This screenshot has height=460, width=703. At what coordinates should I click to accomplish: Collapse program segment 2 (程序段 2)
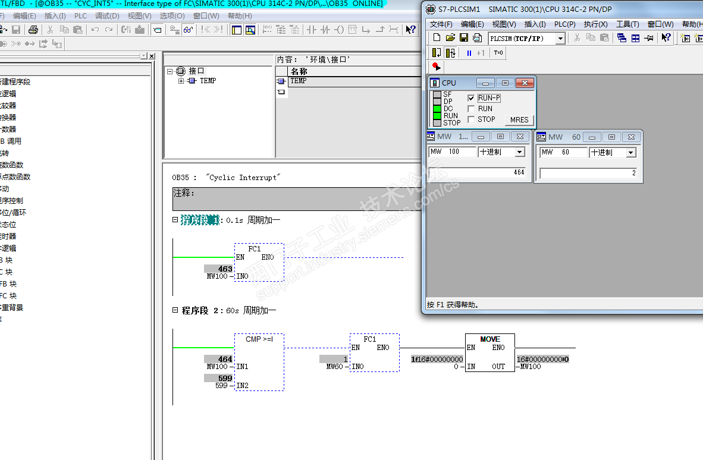pyautogui.click(x=175, y=310)
